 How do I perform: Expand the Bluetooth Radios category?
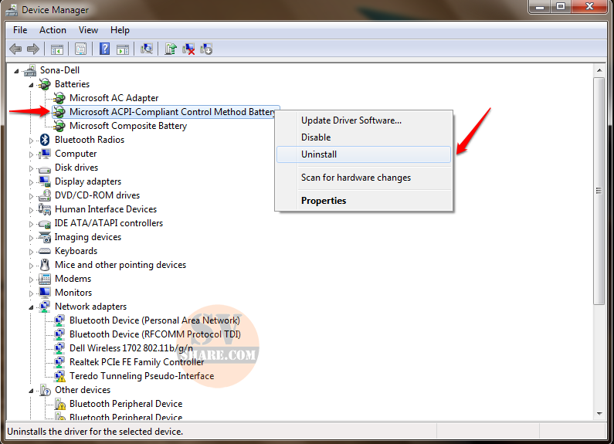pos(32,140)
